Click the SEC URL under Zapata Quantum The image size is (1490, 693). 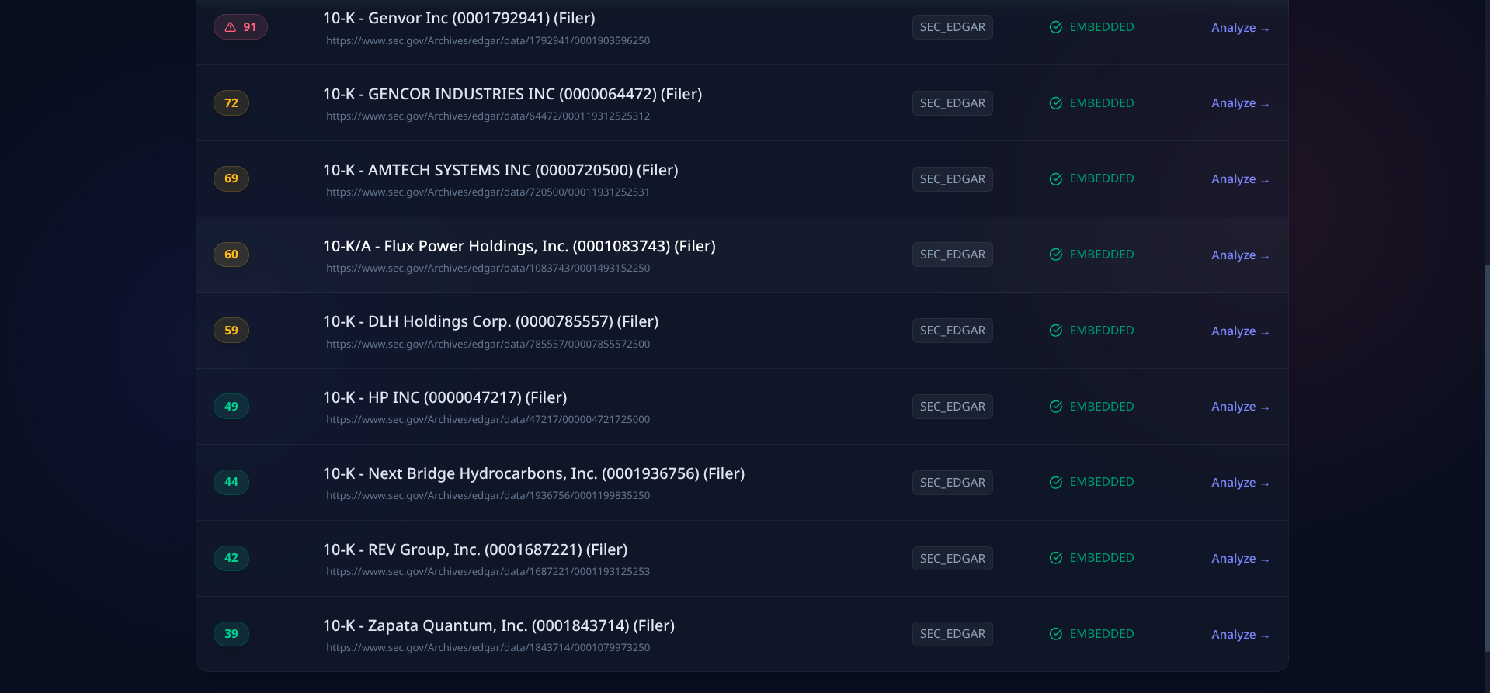click(x=488, y=647)
